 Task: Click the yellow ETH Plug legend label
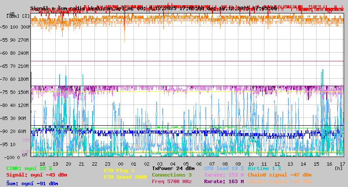pos(119,171)
